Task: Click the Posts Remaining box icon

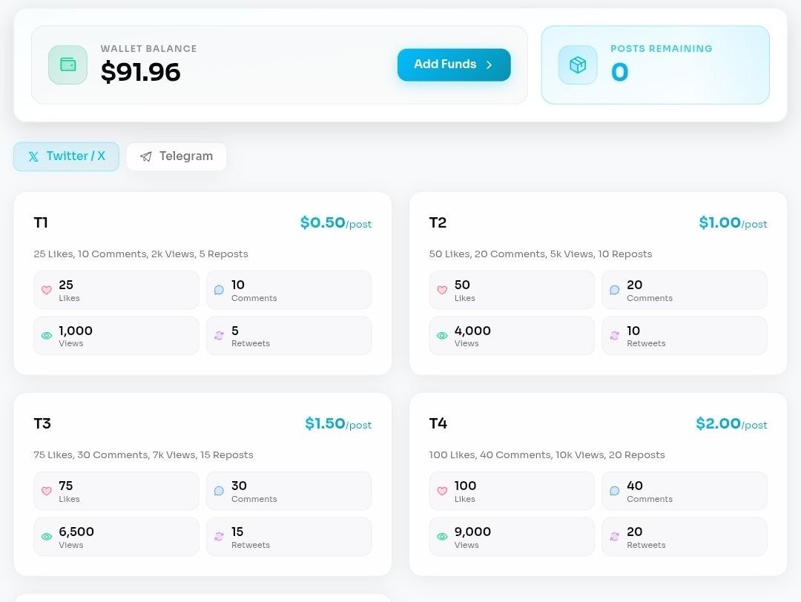Action: click(578, 64)
